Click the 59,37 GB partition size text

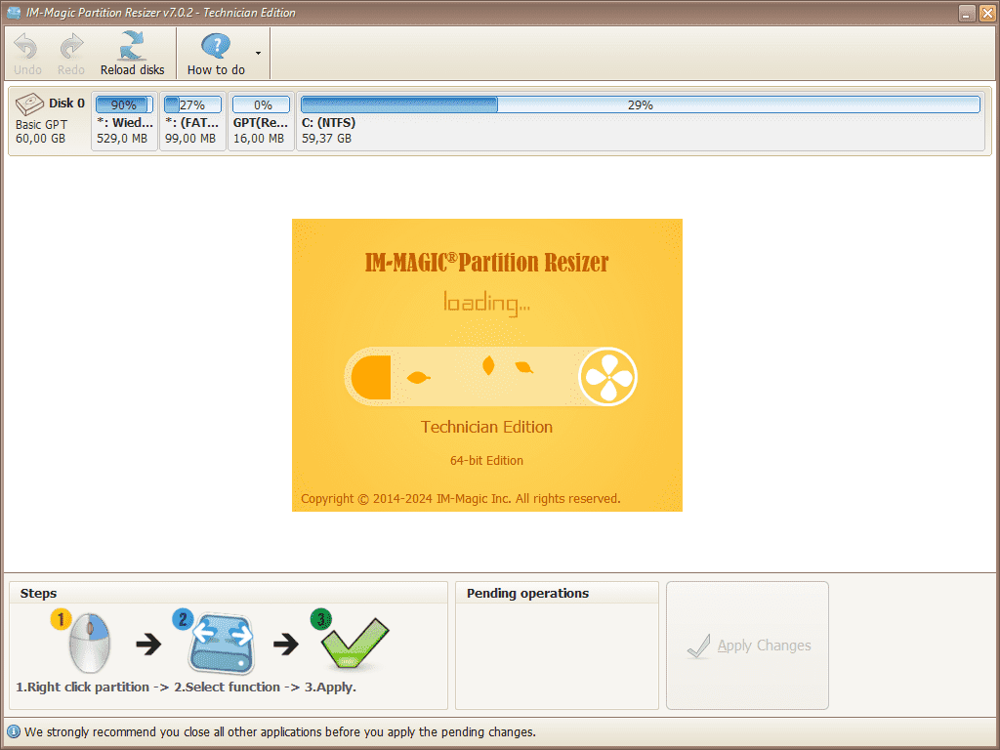tap(326, 139)
